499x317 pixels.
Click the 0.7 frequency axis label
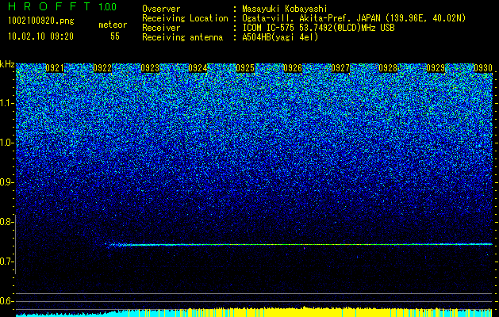click(6, 262)
